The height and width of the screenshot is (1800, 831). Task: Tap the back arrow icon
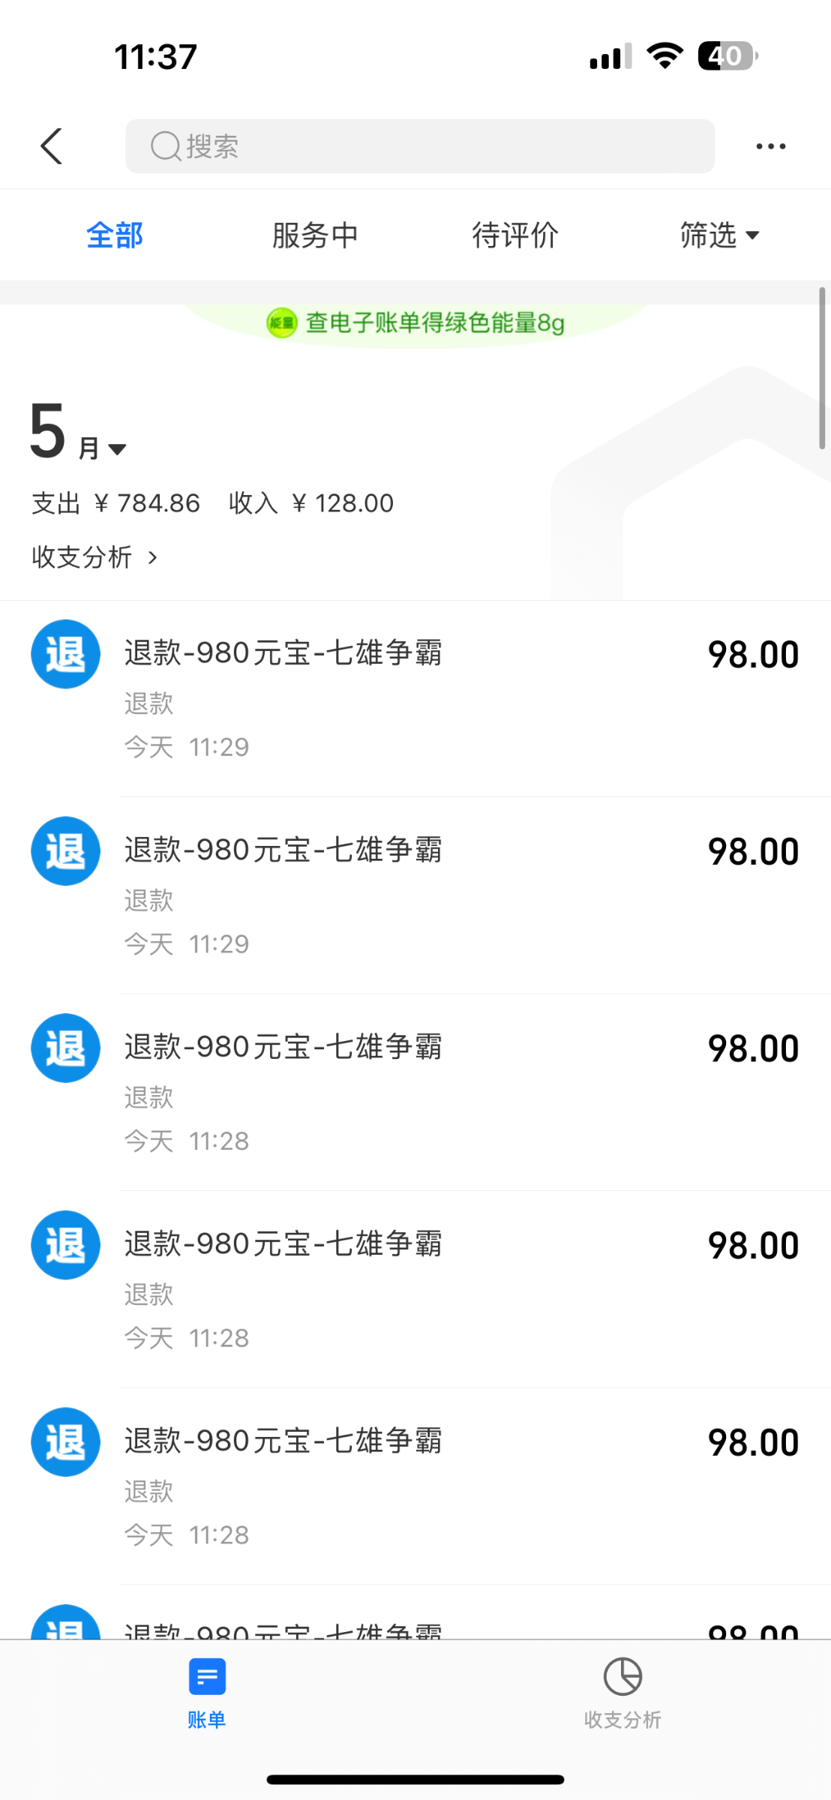coord(51,146)
